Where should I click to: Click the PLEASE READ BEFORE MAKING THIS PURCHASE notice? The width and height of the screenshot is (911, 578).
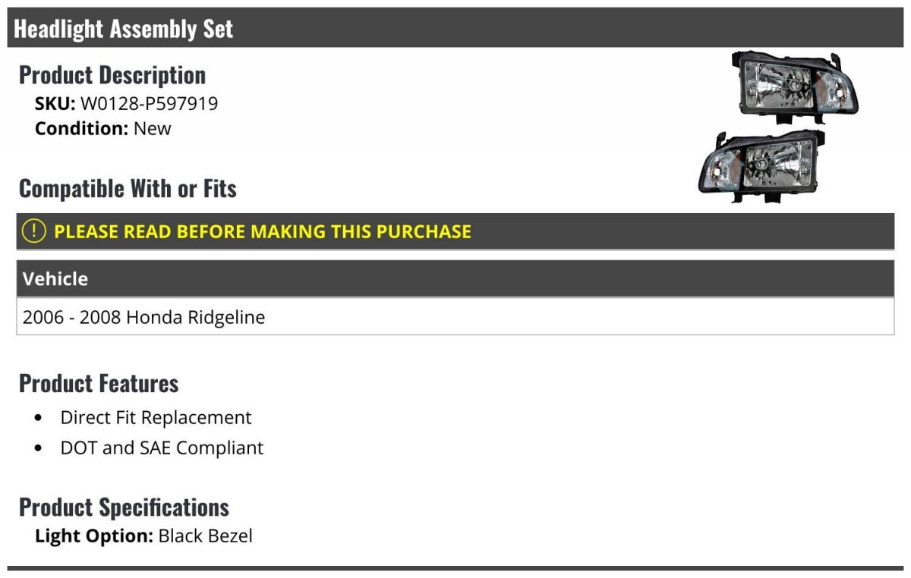point(263,231)
